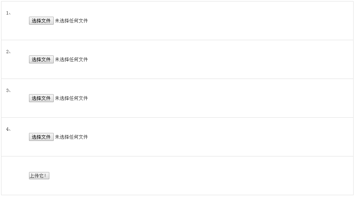The width and height of the screenshot is (355, 197).
Task: Open the file chooser in row 2
Action: click(x=41, y=59)
